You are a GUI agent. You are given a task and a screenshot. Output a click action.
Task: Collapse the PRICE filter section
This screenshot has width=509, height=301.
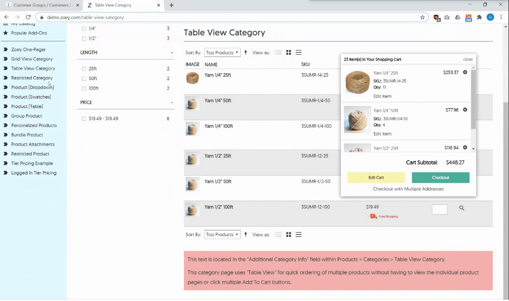click(172, 103)
